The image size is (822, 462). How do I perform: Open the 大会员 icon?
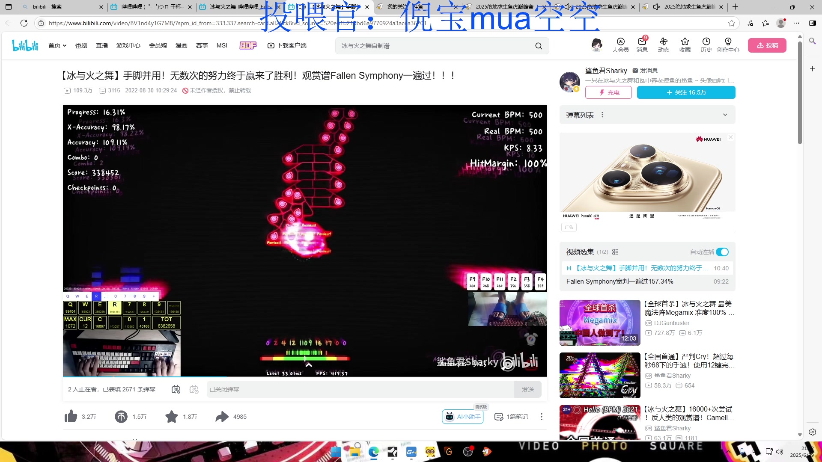click(620, 44)
